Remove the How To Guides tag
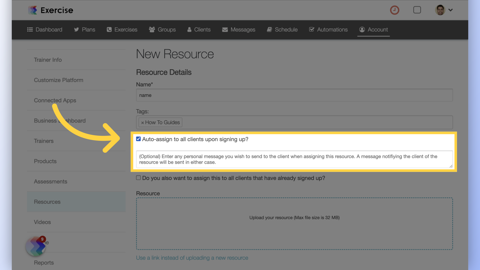Viewport: 480px width, 270px height. coord(142,122)
